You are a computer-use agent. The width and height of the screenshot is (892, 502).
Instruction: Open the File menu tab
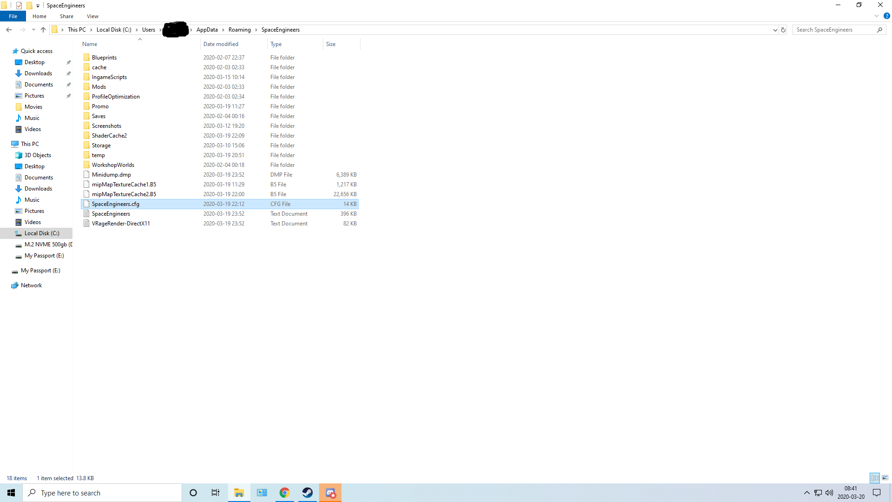pyautogui.click(x=13, y=16)
